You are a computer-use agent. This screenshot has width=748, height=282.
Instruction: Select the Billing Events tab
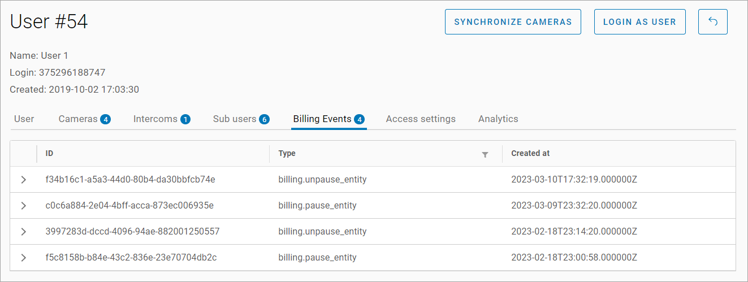(x=328, y=119)
